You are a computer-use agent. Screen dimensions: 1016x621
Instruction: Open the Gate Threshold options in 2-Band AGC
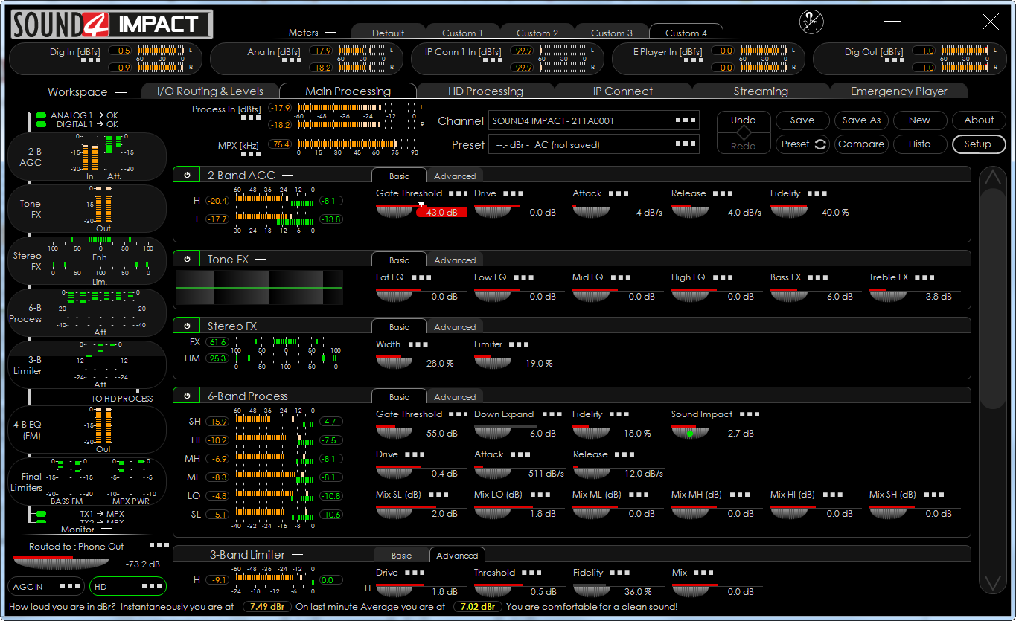458,193
